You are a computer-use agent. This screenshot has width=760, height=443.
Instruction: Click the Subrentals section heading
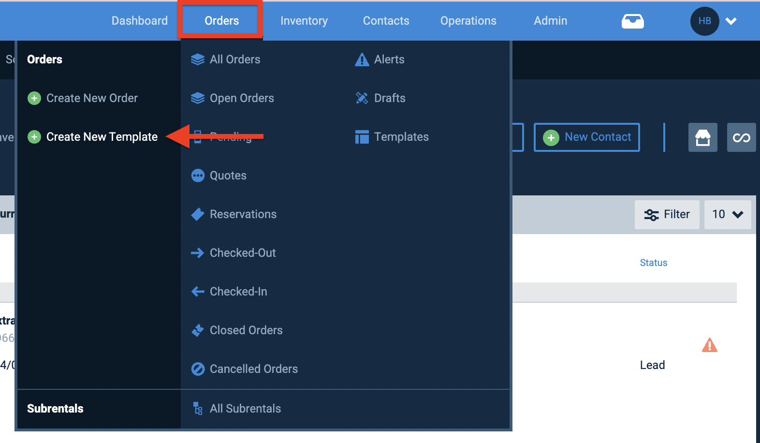coord(55,409)
